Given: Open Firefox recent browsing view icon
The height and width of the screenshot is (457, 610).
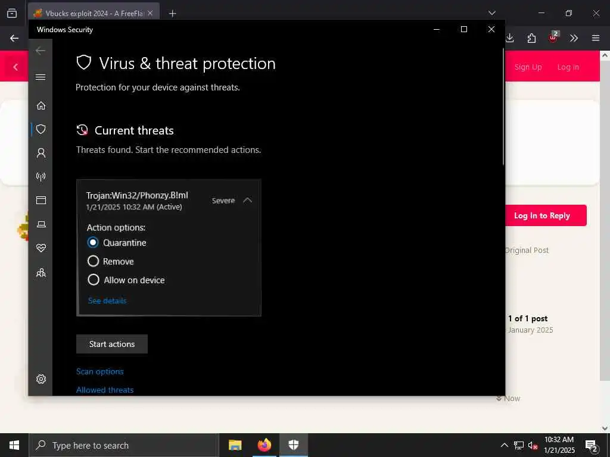Looking at the screenshot, I should point(12,13).
